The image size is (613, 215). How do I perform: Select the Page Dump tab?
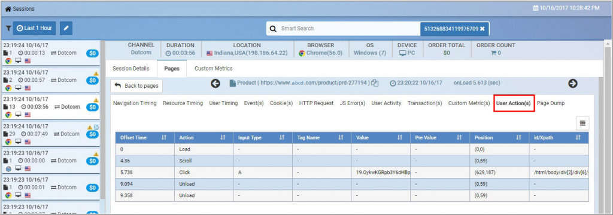(x=551, y=103)
